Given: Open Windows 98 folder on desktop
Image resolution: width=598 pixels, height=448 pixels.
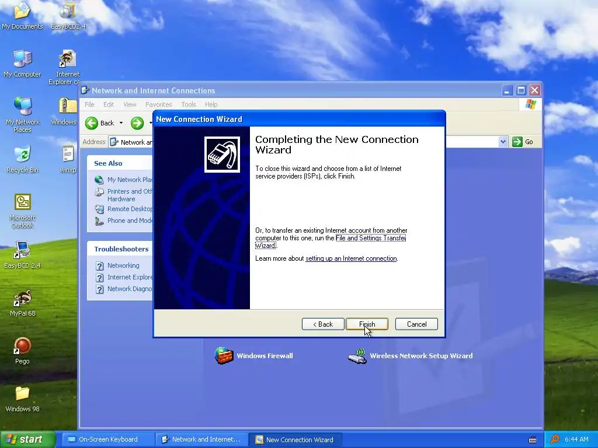Looking at the screenshot, I should (x=22, y=398).
